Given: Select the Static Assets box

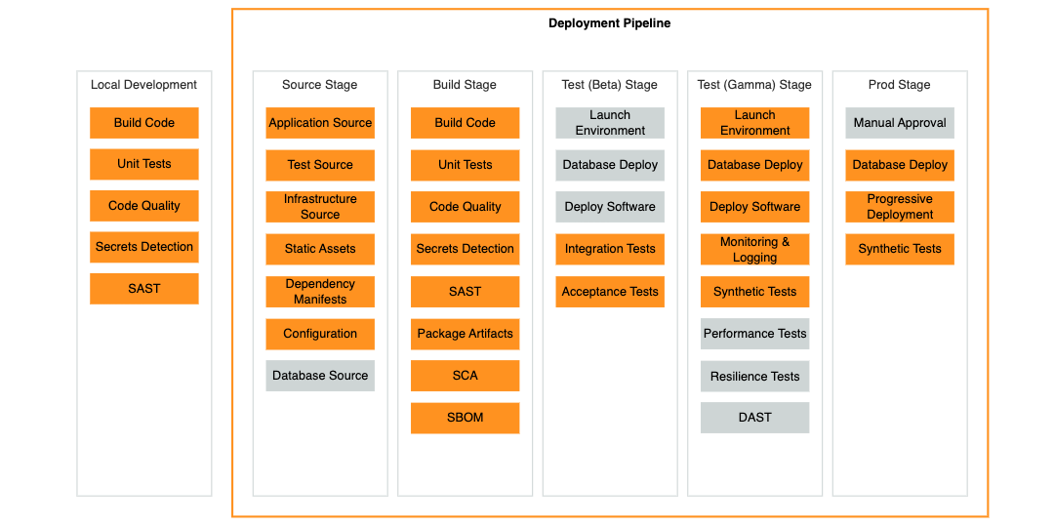Looking at the screenshot, I should (x=320, y=249).
